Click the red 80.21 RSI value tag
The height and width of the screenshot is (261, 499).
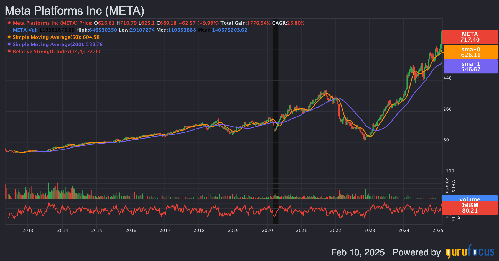pyautogui.click(x=470, y=208)
